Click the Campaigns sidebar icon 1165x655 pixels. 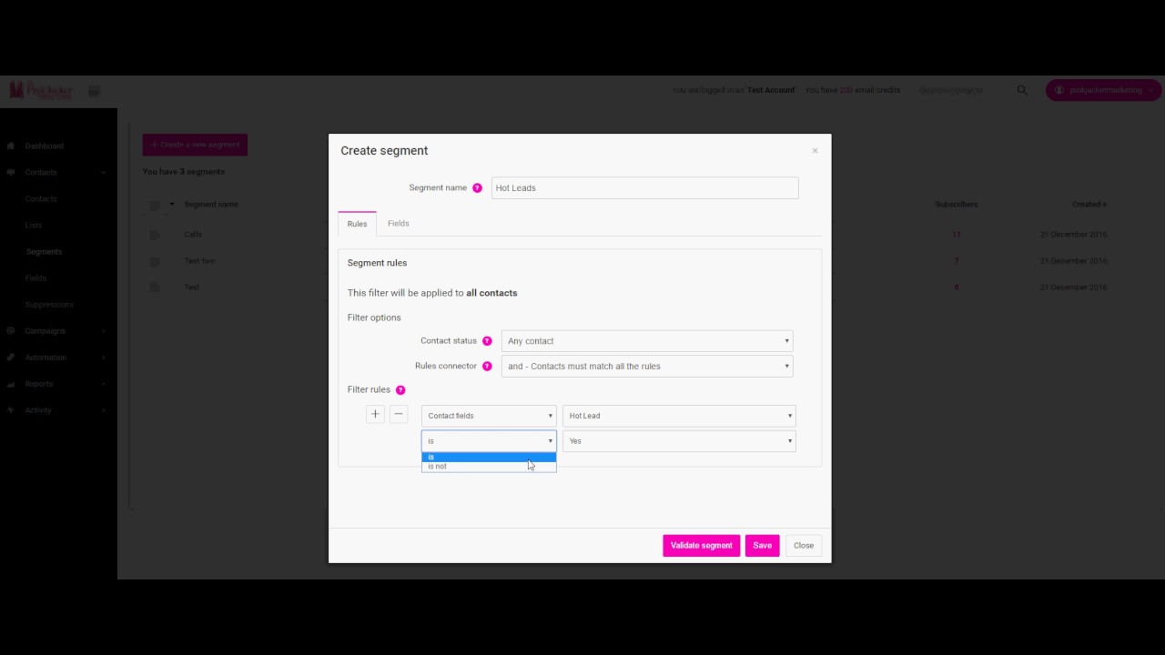click(11, 331)
